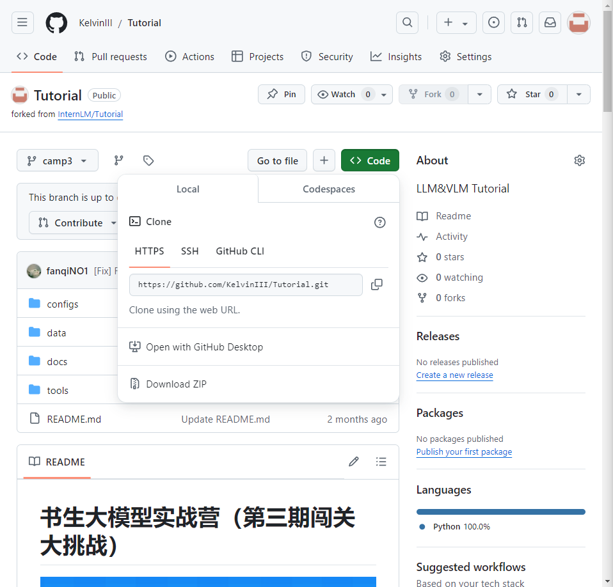Viewport: 613px width, 587px height.
Task: Toggle the green Code dropdown button
Action: 370,160
